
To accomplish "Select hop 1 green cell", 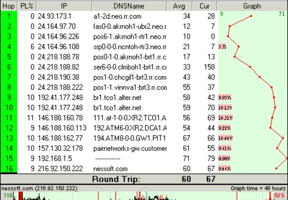I will click(9, 16).
